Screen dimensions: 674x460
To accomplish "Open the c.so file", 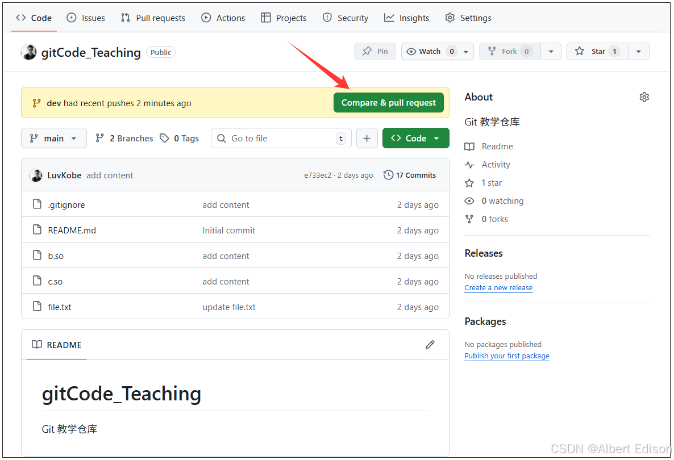I will point(55,282).
